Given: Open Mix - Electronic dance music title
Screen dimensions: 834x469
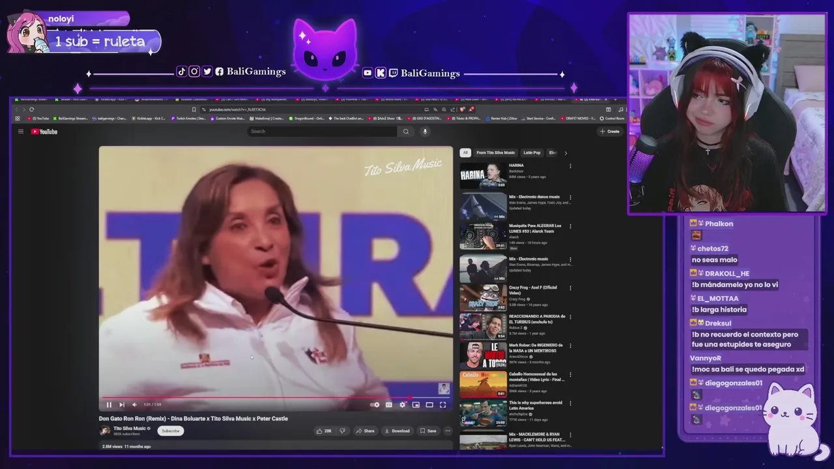Looking at the screenshot, I should tap(534, 197).
